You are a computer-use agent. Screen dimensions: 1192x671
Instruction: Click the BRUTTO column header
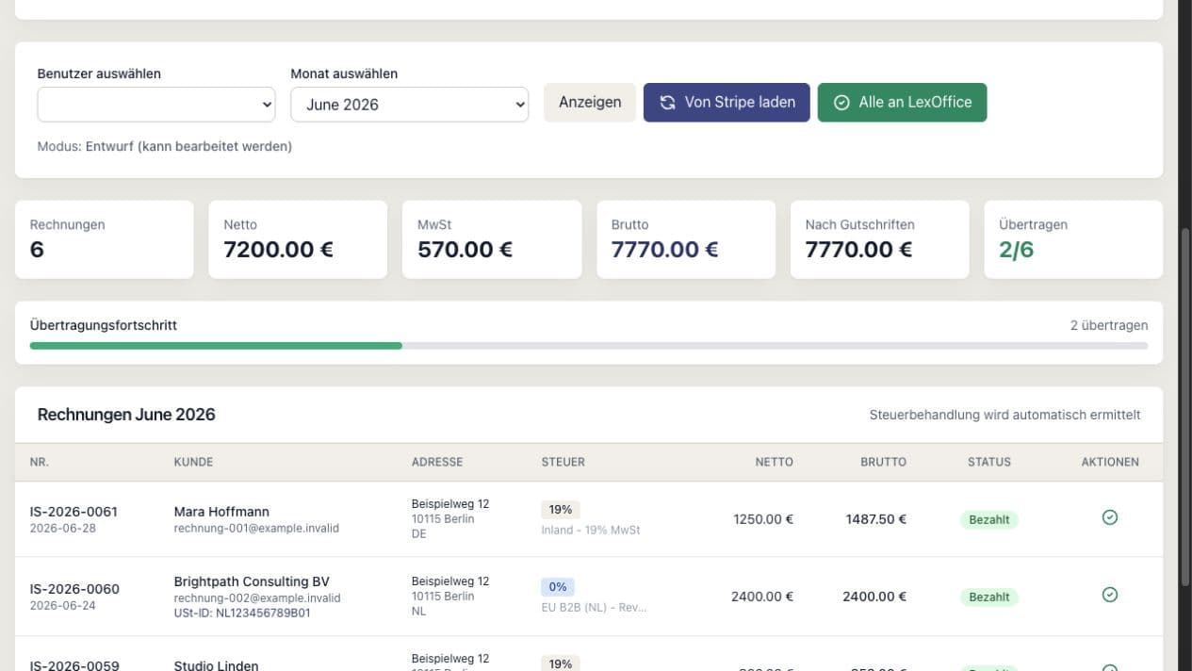tap(883, 463)
